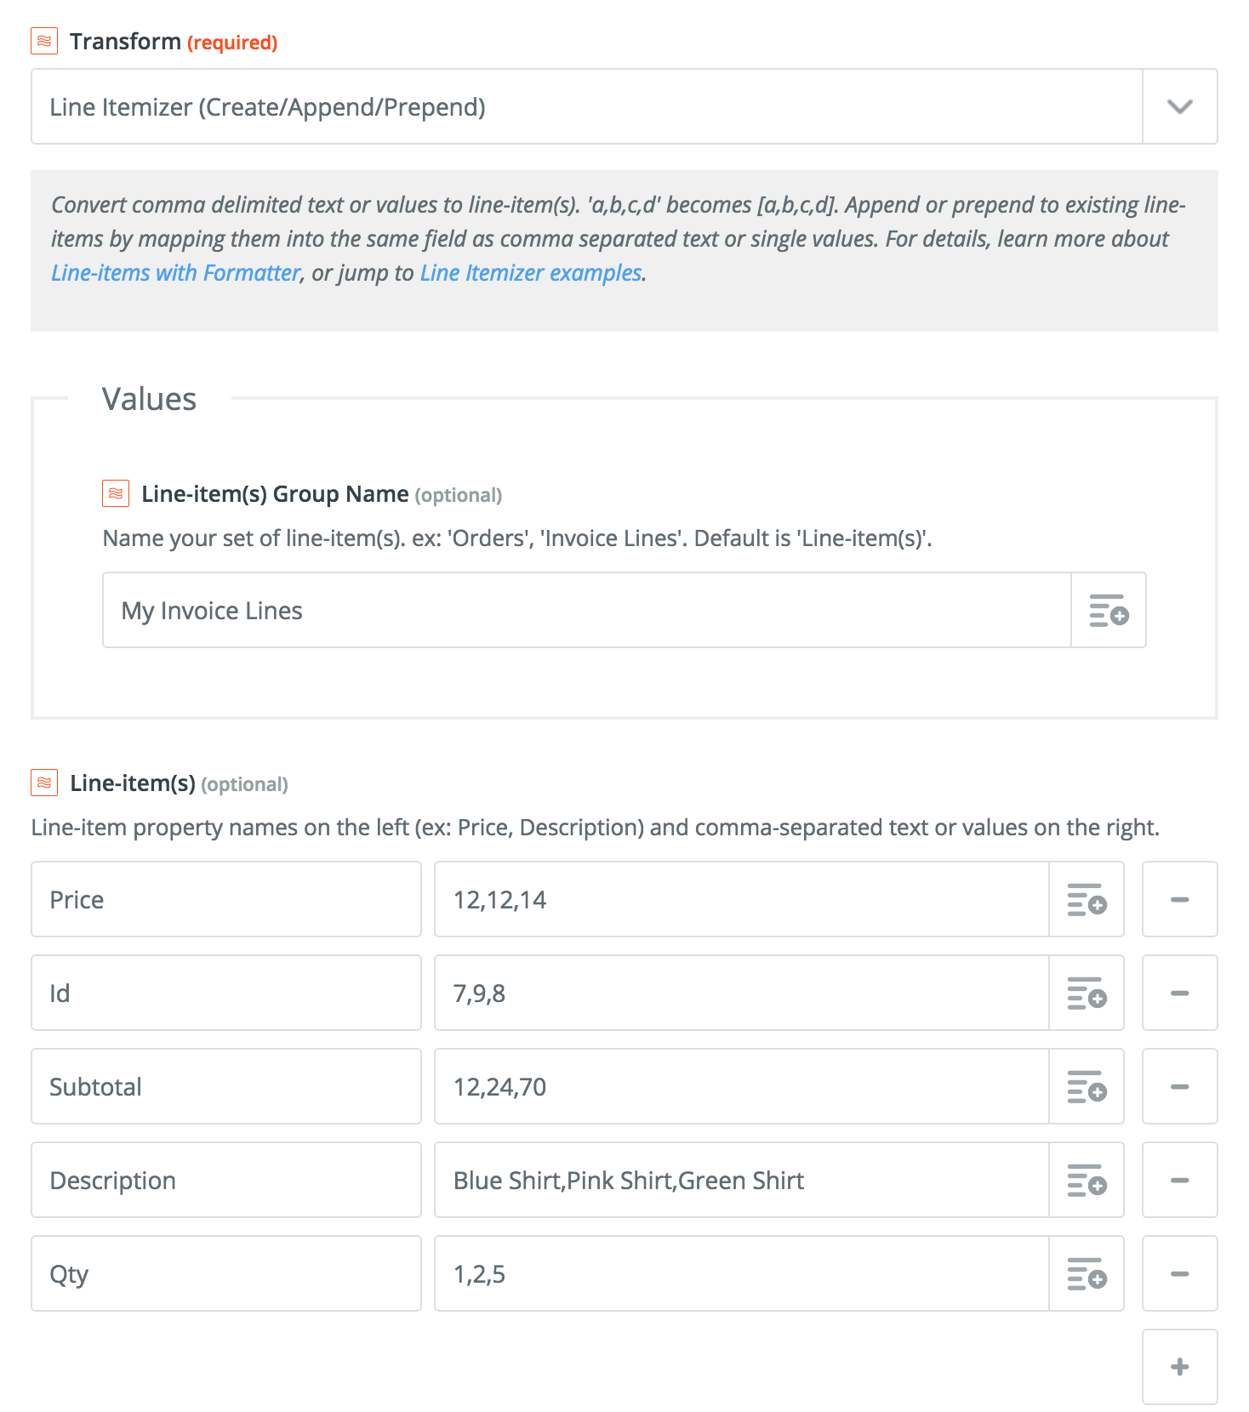
Task: Focus the Blue Shirt description values field
Action: pos(741,1181)
